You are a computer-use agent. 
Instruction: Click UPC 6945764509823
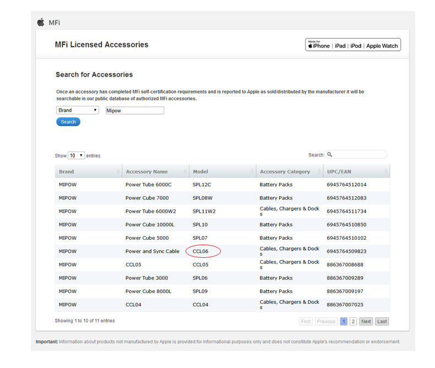click(346, 251)
